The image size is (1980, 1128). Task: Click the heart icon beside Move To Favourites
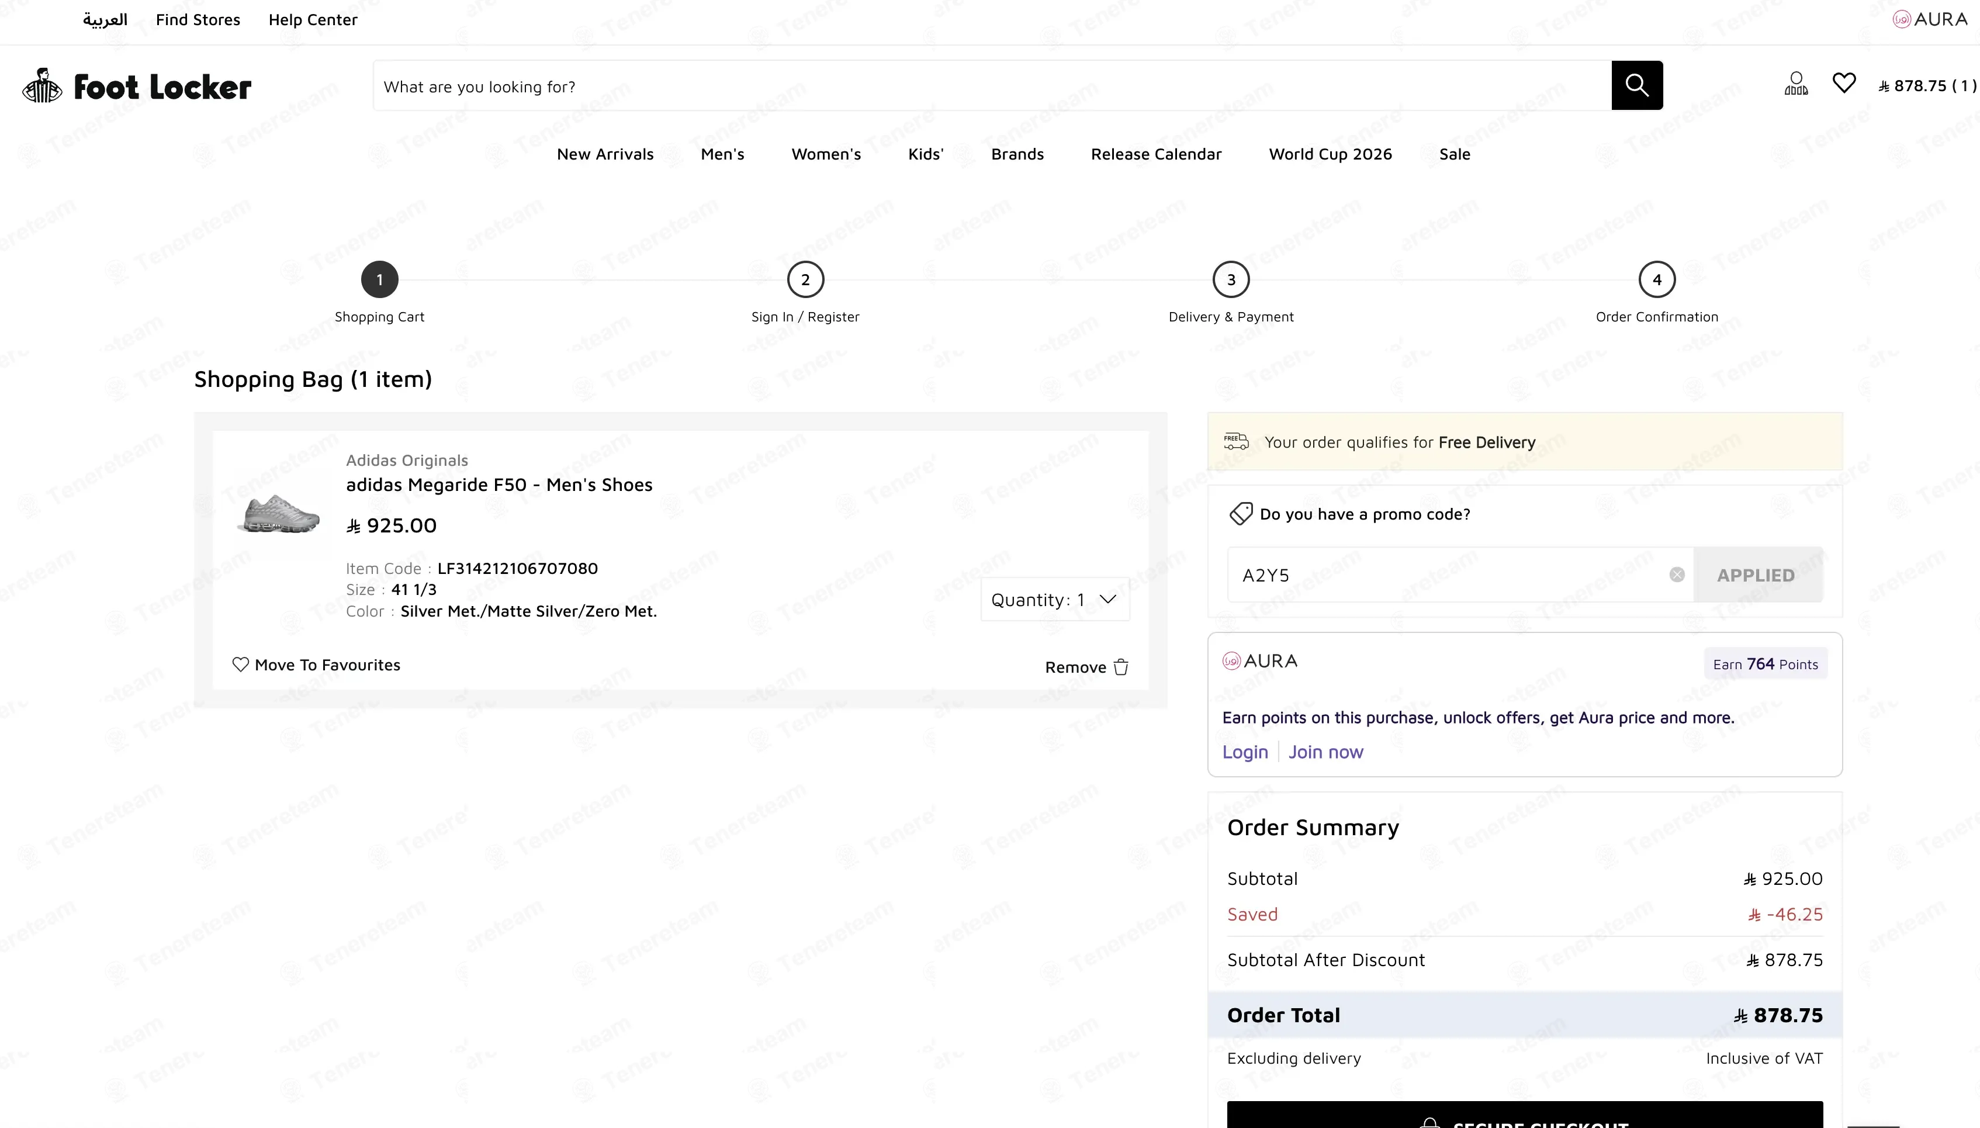click(x=240, y=665)
